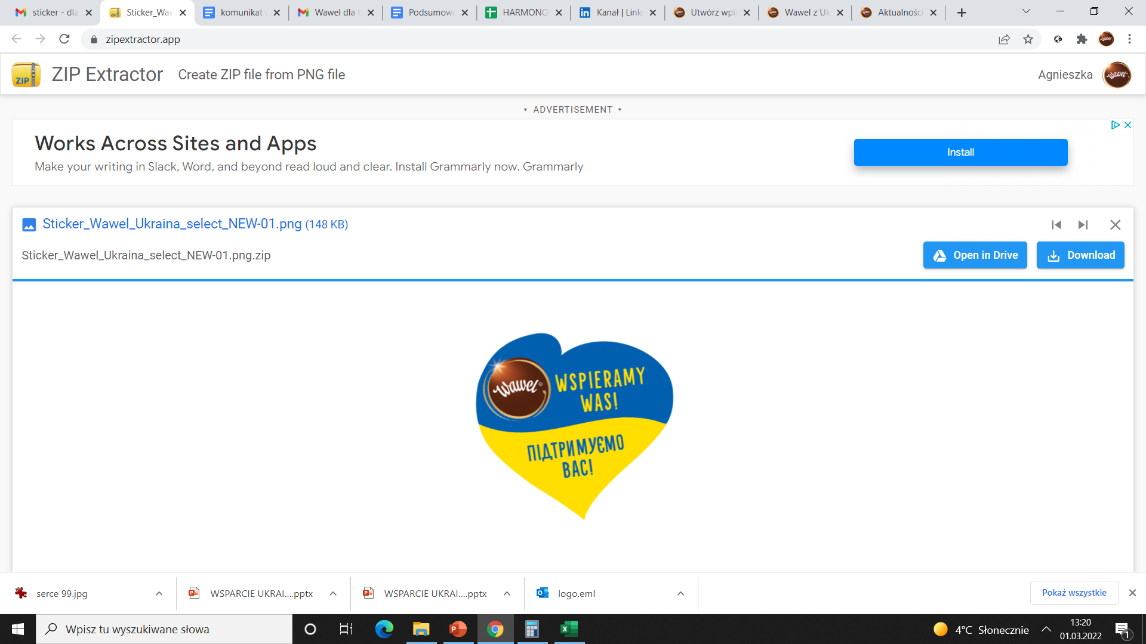Jump to previous file with skip-back icon
1146x644 pixels.
coord(1056,225)
